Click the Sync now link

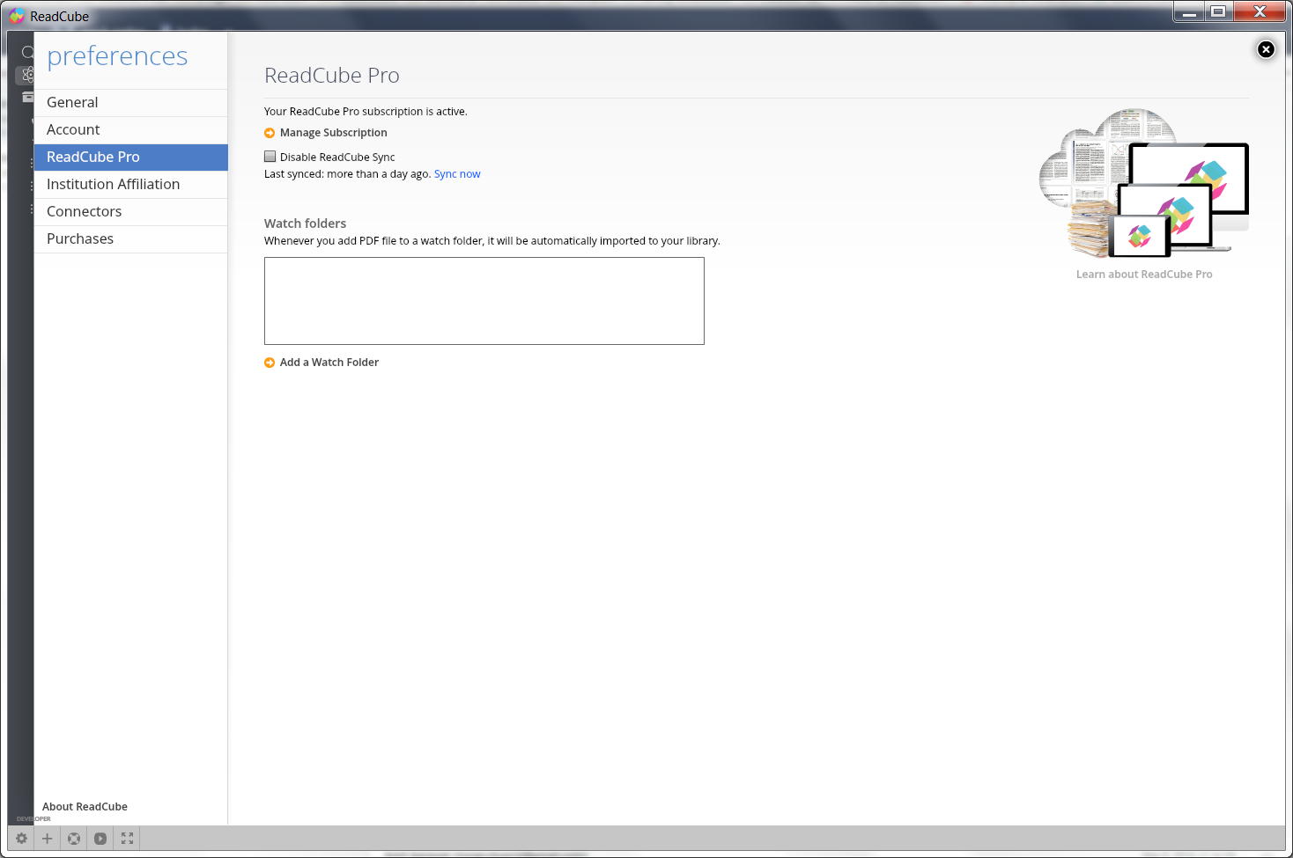click(x=457, y=174)
